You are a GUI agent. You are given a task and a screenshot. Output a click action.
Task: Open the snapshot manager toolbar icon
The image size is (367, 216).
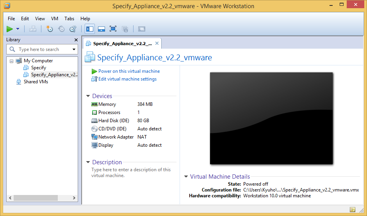[73, 29]
